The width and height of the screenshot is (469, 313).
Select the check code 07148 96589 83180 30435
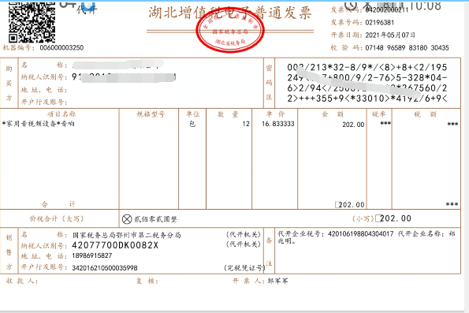pos(407,47)
